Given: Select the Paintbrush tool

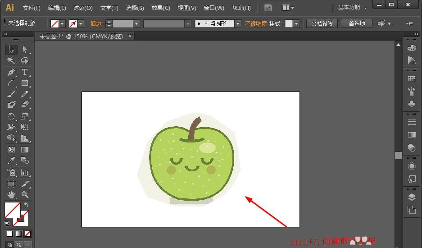Looking at the screenshot, I should (x=11, y=94).
